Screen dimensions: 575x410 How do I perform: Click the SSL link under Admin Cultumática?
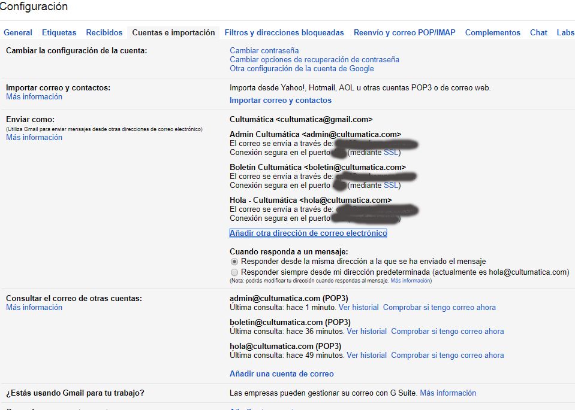tap(391, 153)
